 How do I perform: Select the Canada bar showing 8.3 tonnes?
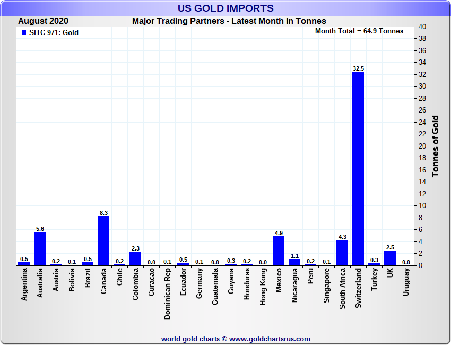(103, 240)
